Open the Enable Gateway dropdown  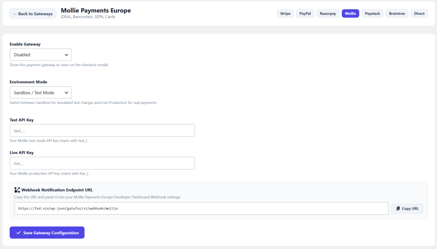click(x=41, y=55)
